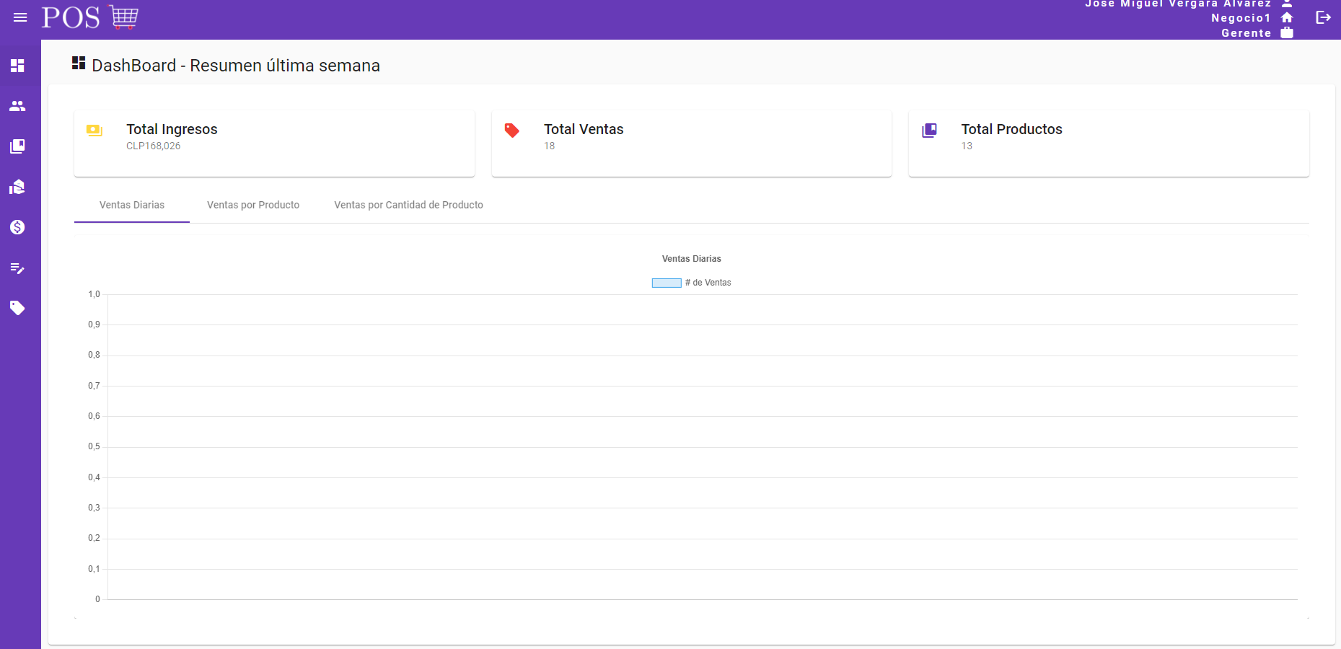Click the POS shopping cart logo

90,17
